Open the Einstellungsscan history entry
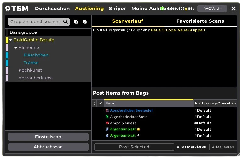 pos(149,30)
